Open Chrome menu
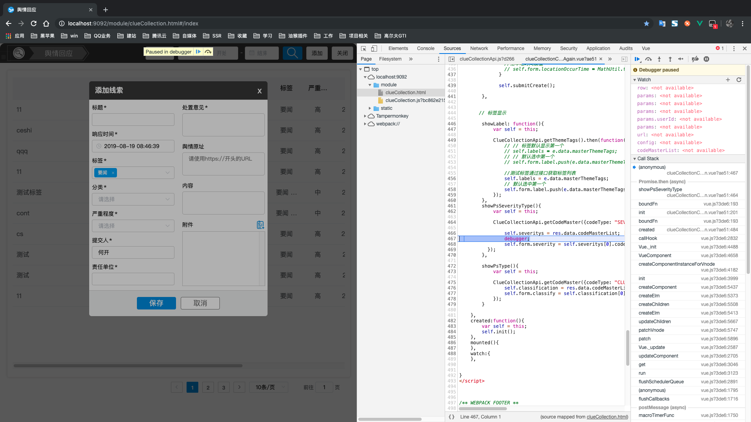751x422 pixels. [x=743, y=23]
